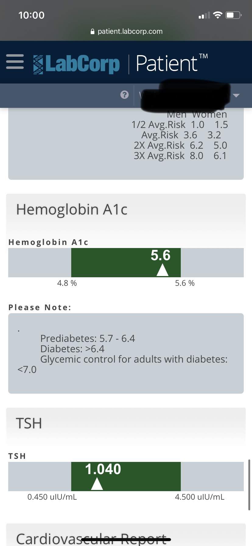Image resolution: width=252 pixels, height=546 pixels.
Task: Tap the Wi-Fi status icon
Action: click(x=218, y=15)
